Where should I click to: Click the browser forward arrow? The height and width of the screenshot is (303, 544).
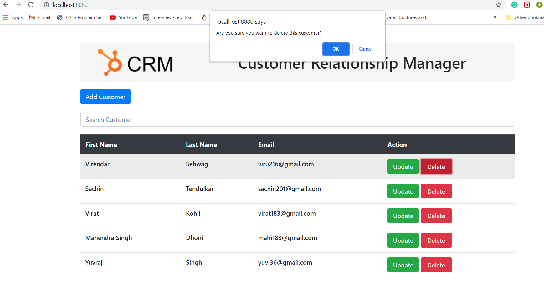18,5
